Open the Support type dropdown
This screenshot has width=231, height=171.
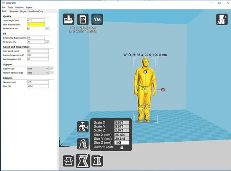click(x=38, y=68)
